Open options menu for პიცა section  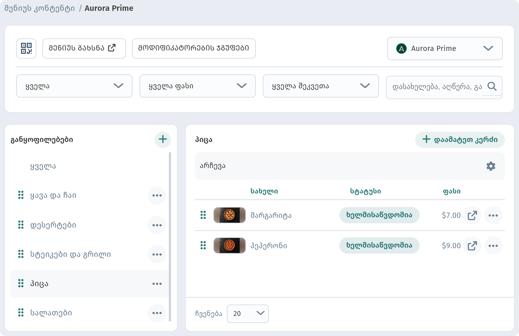pyautogui.click(x=157, y=284)
